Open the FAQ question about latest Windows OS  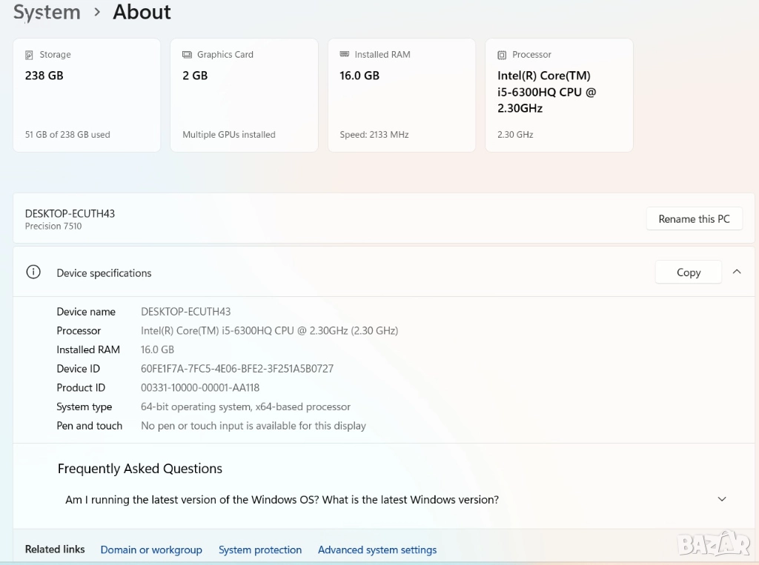(x=282, y=500)
